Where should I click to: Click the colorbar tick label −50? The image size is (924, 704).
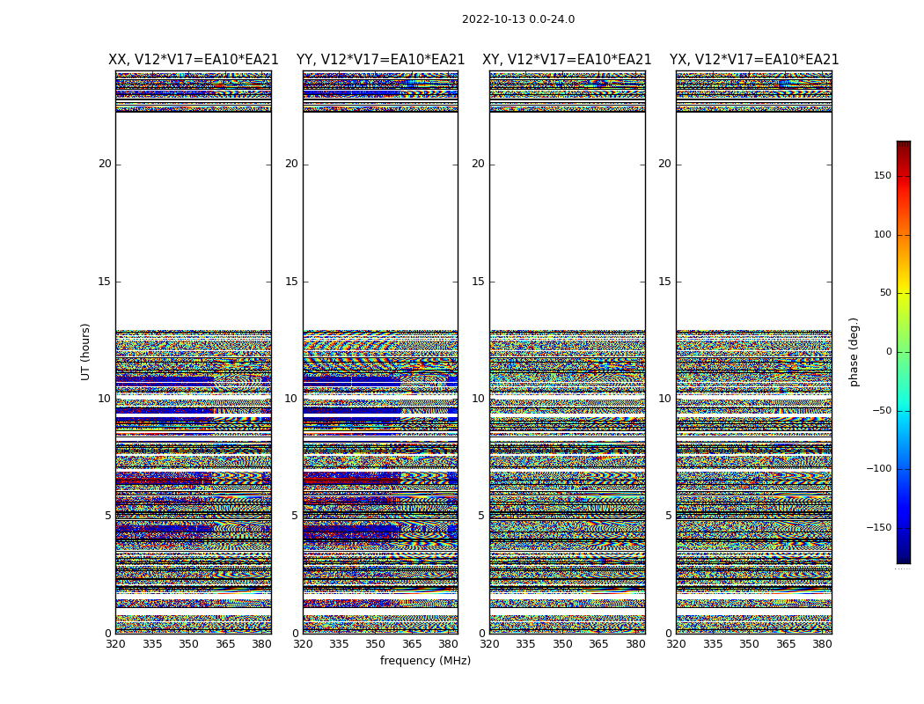[x=882, y=410]
